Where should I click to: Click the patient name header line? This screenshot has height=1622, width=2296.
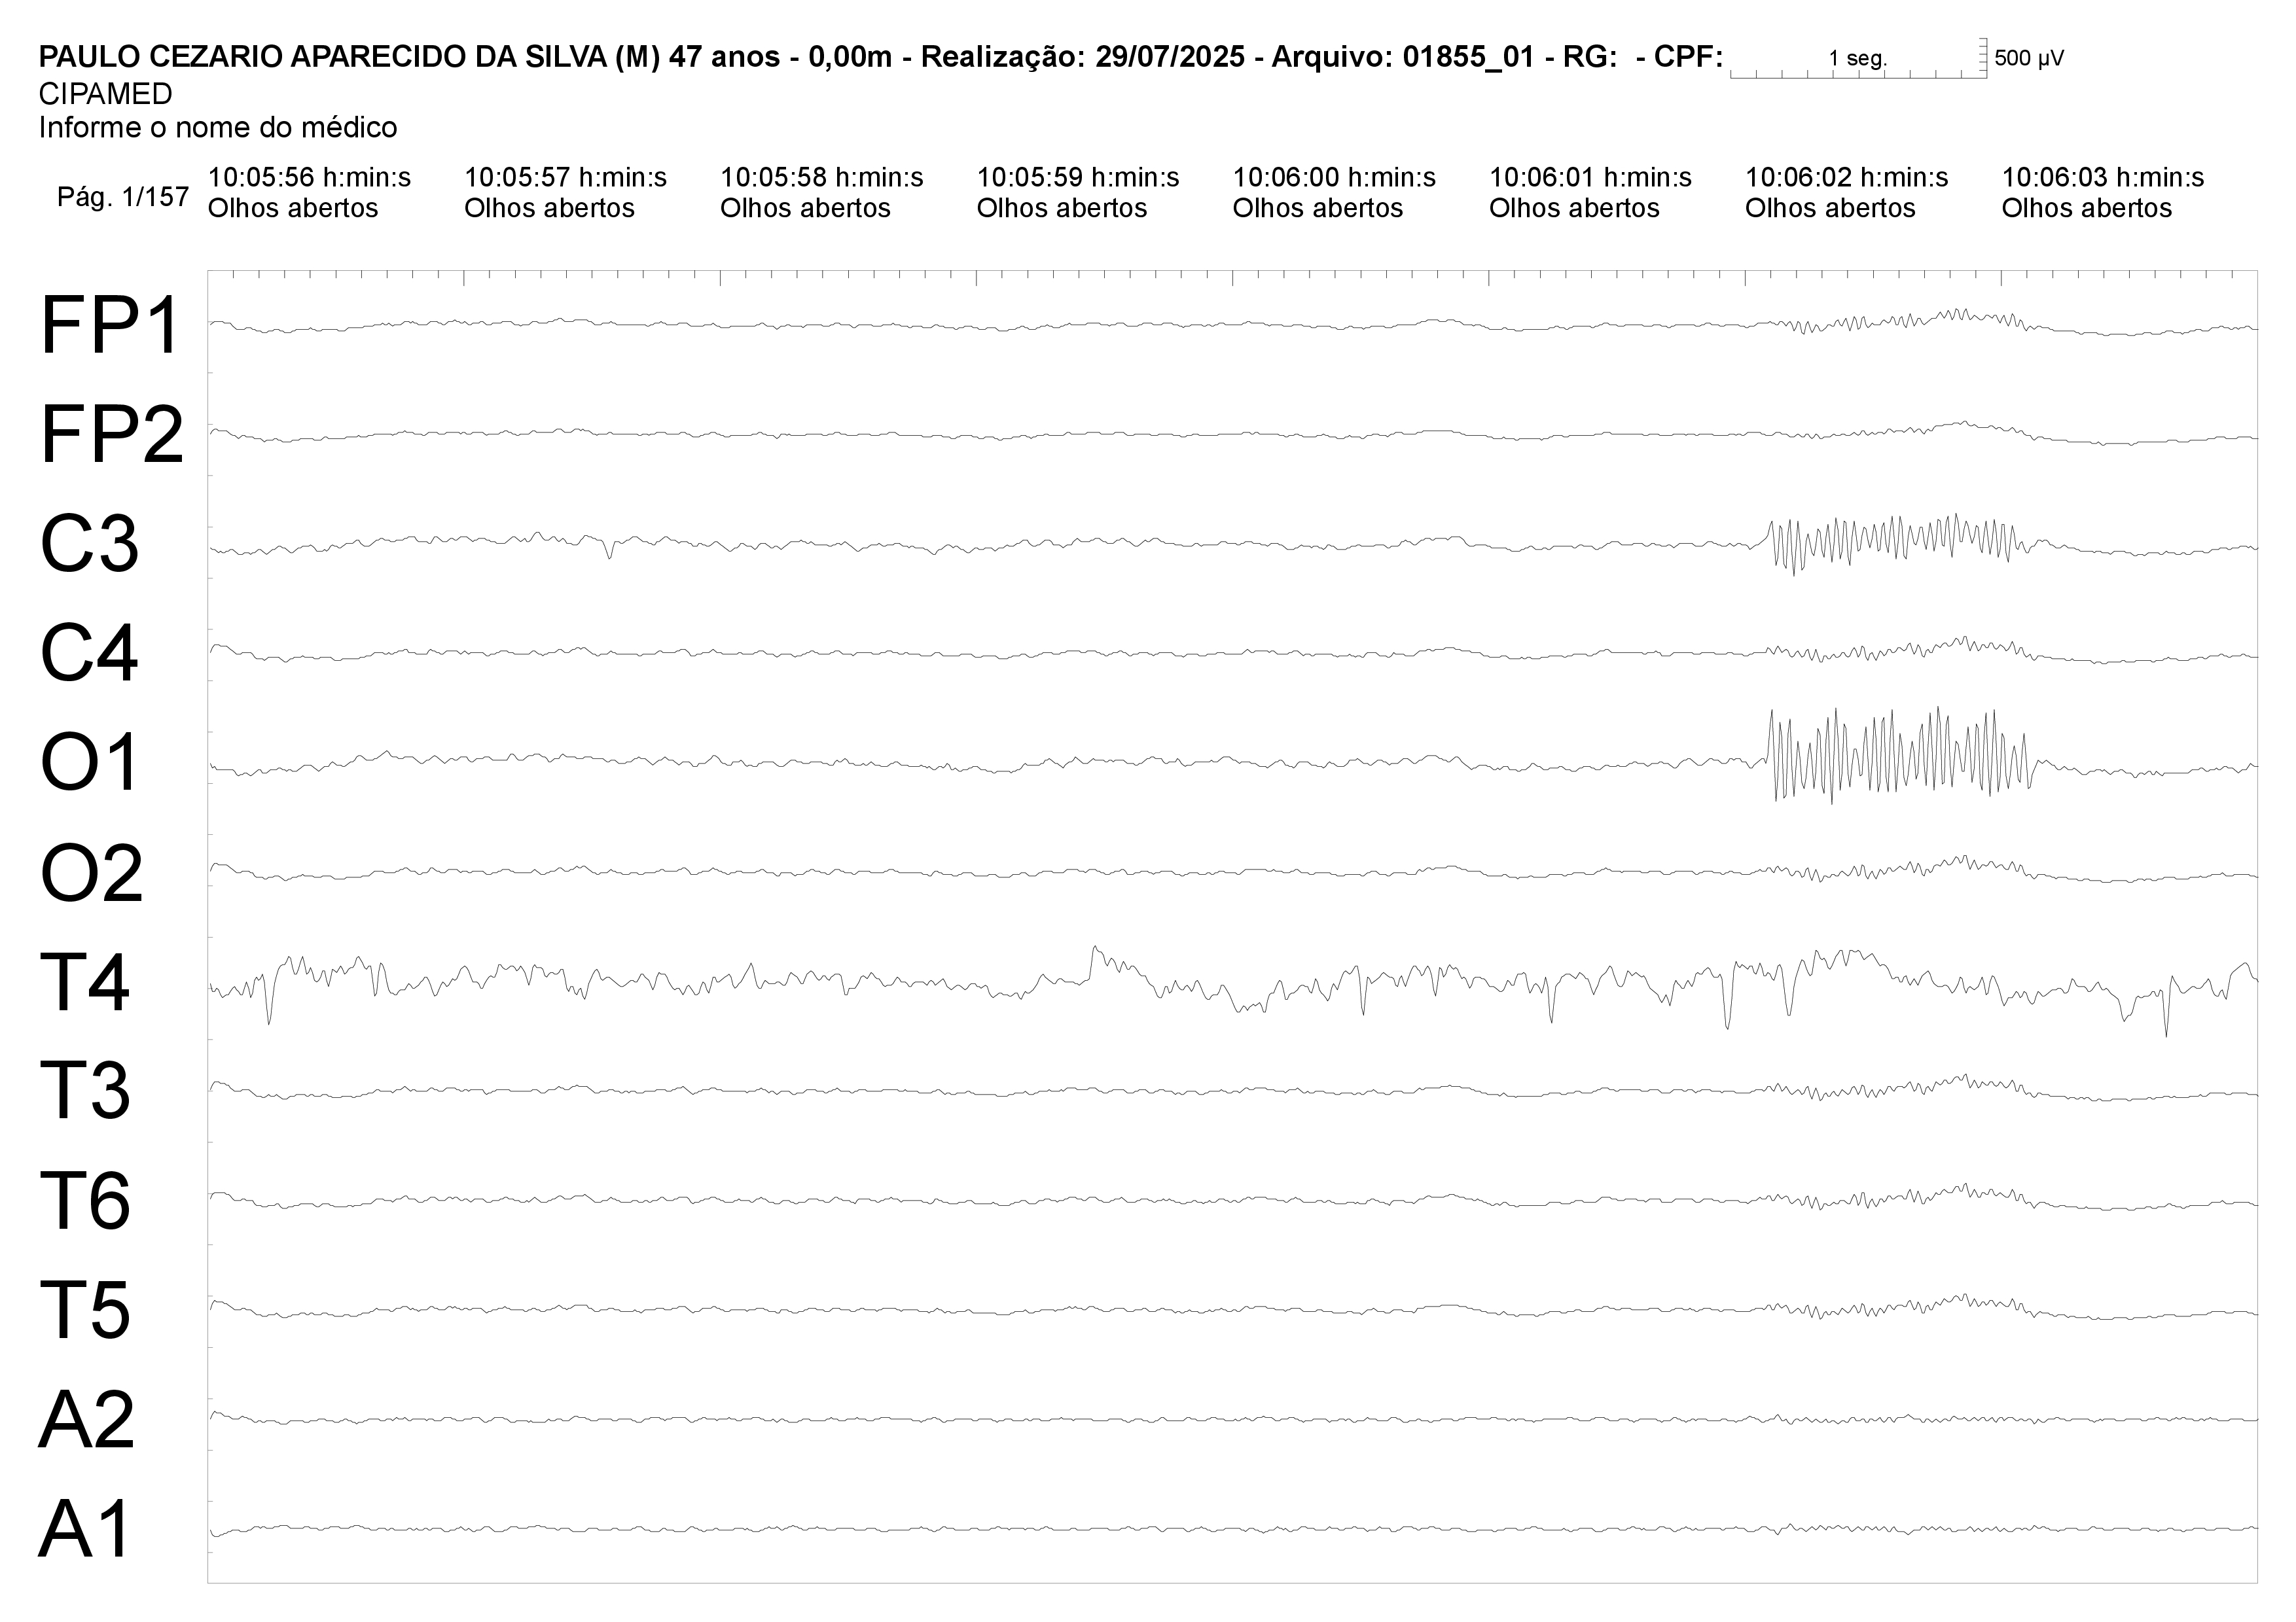click(880, 57)
